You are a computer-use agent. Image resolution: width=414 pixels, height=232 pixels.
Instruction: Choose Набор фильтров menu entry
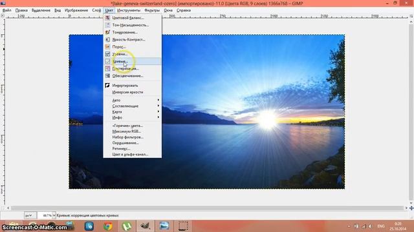[132, 137]
